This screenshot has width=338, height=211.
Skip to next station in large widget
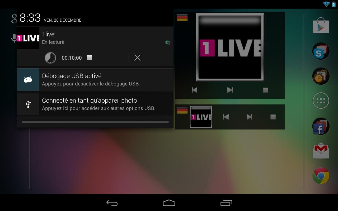point(230,90)
